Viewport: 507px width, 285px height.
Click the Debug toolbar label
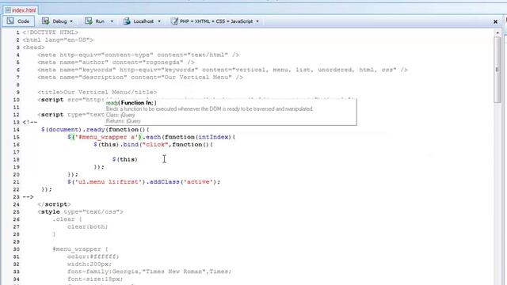(x=60, y=21)
